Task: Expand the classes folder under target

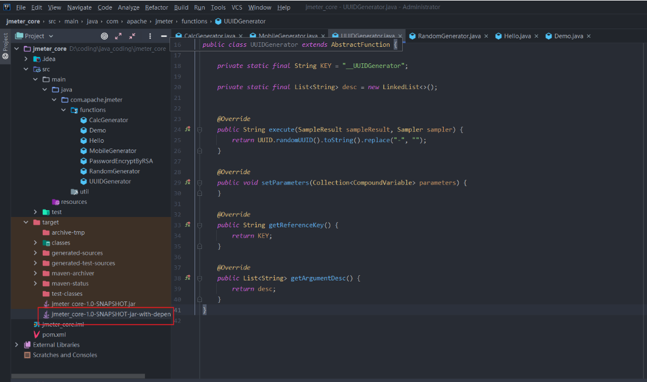Action: pyautogui.click(x=35, y=243)
